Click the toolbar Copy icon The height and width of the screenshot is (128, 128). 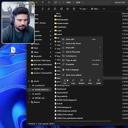point(49,9)
